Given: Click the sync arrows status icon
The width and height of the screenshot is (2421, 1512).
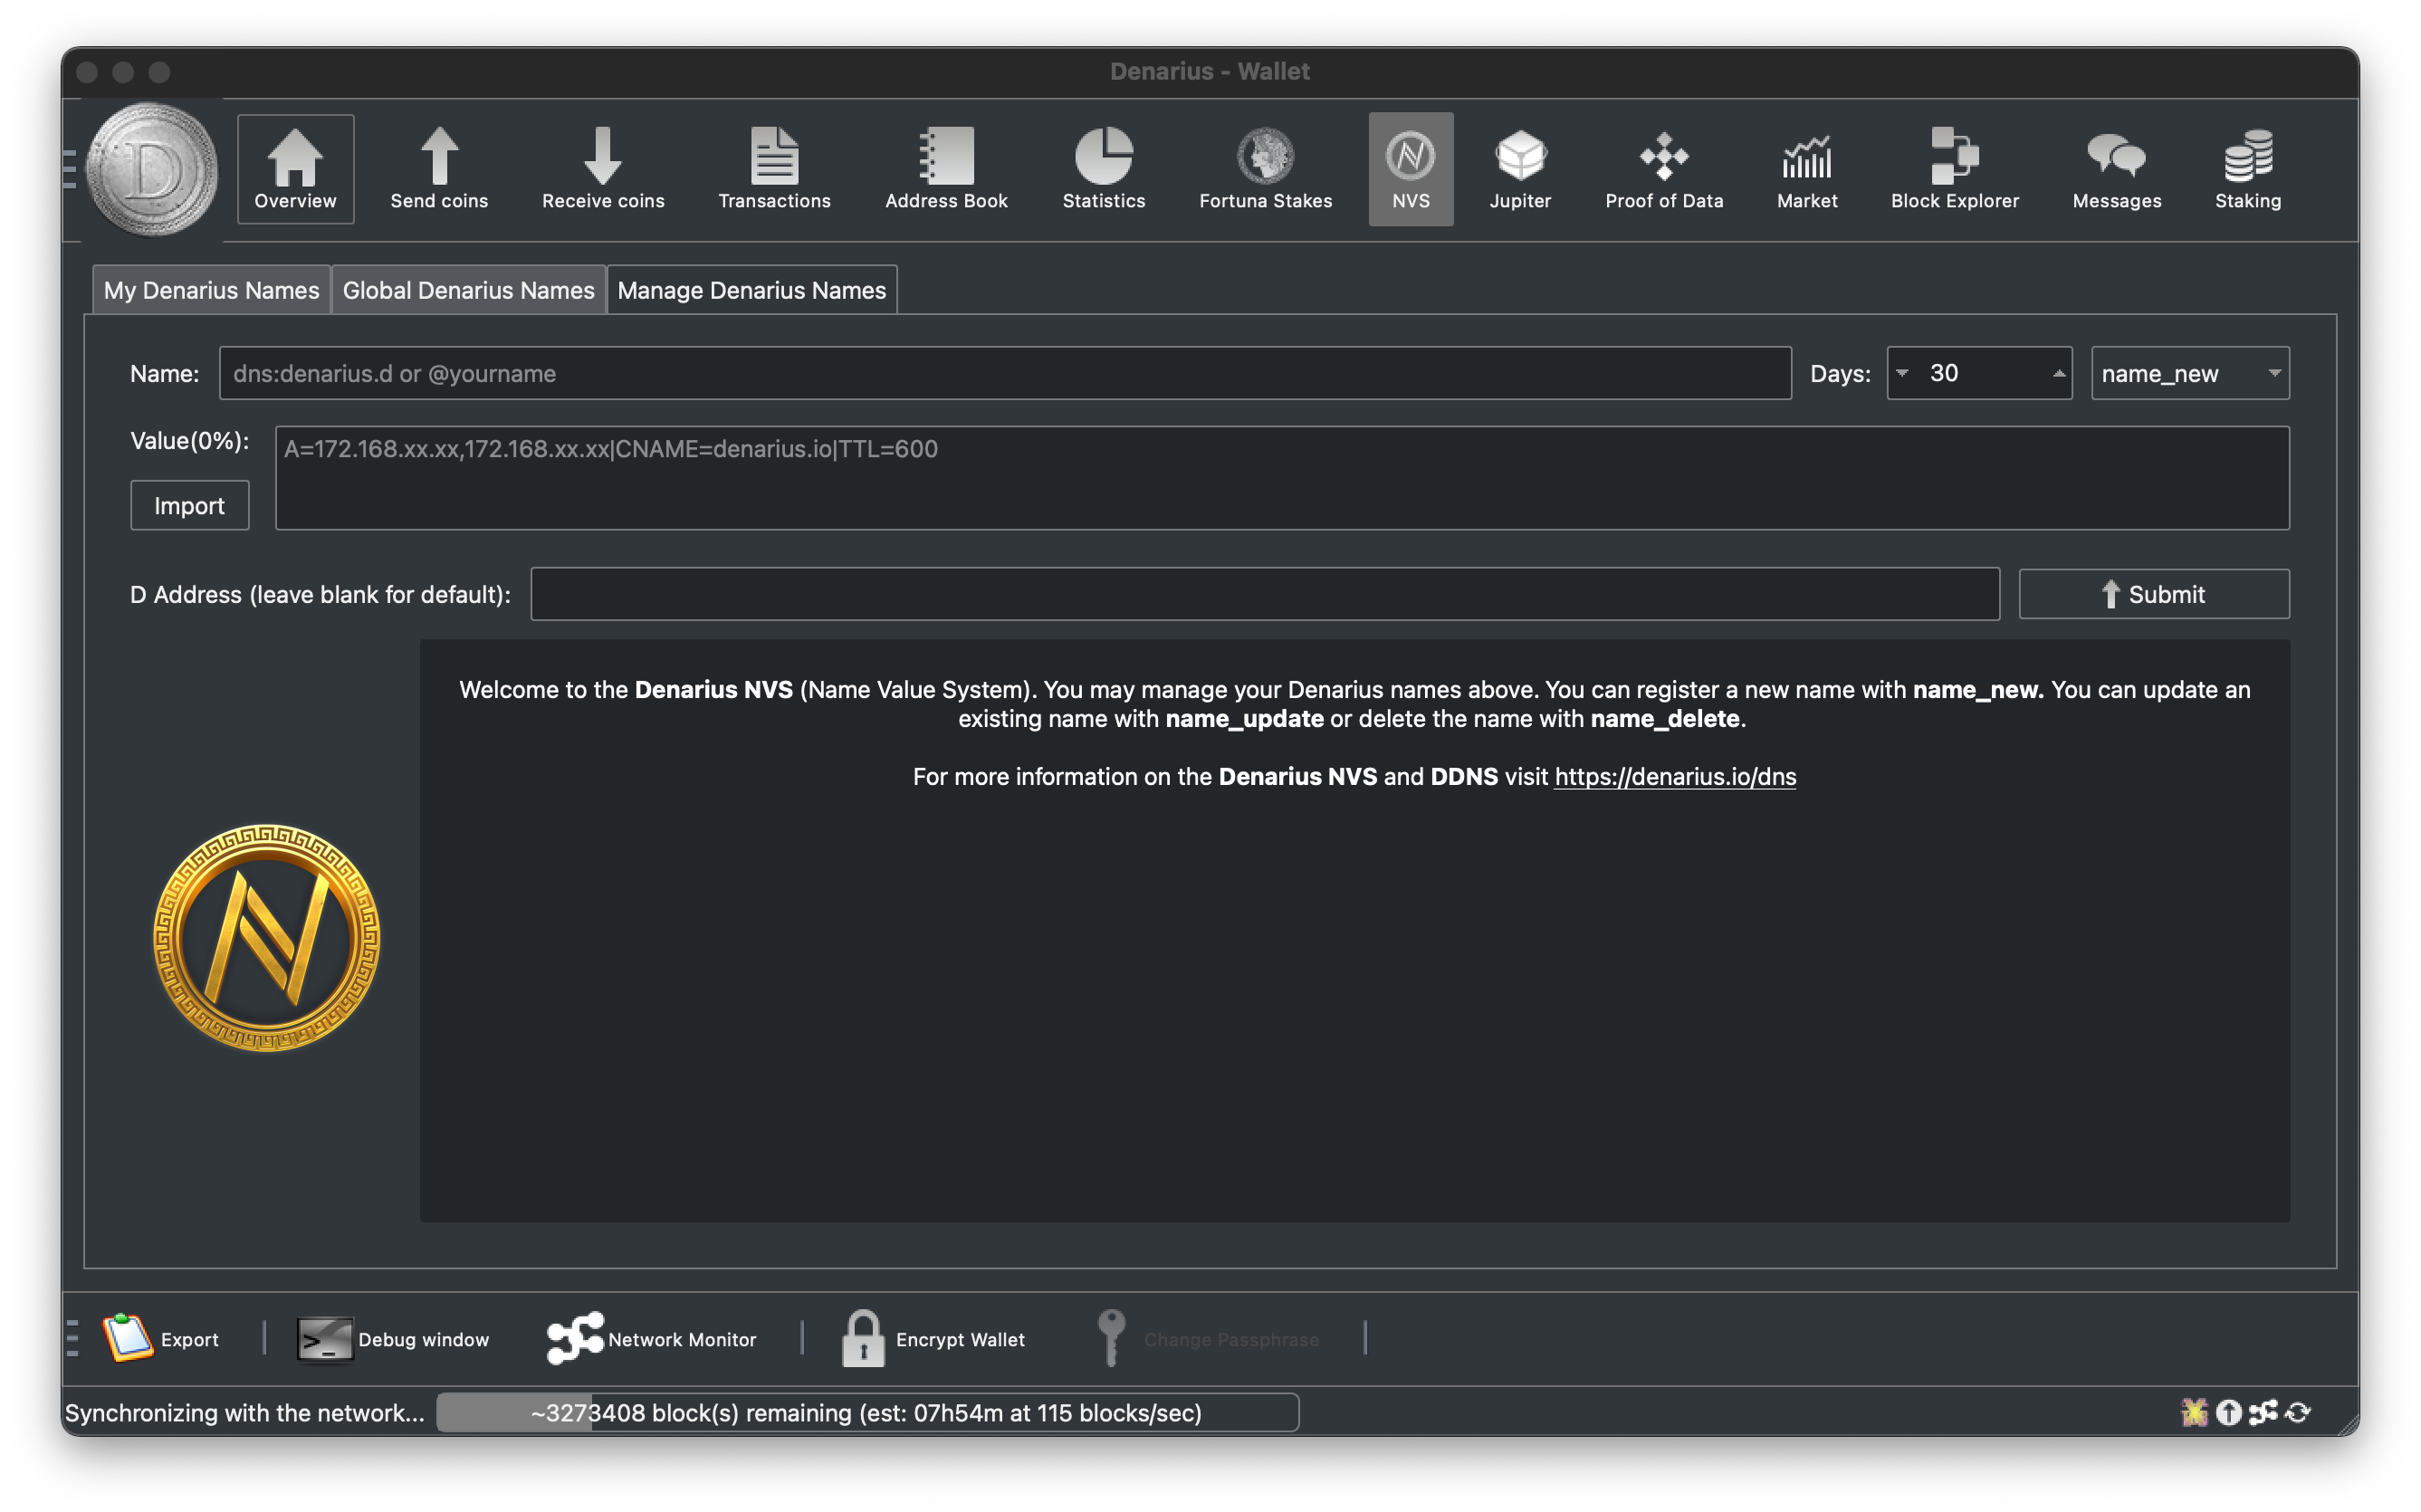Looking at the screenshot, I should (2298, 1412).
